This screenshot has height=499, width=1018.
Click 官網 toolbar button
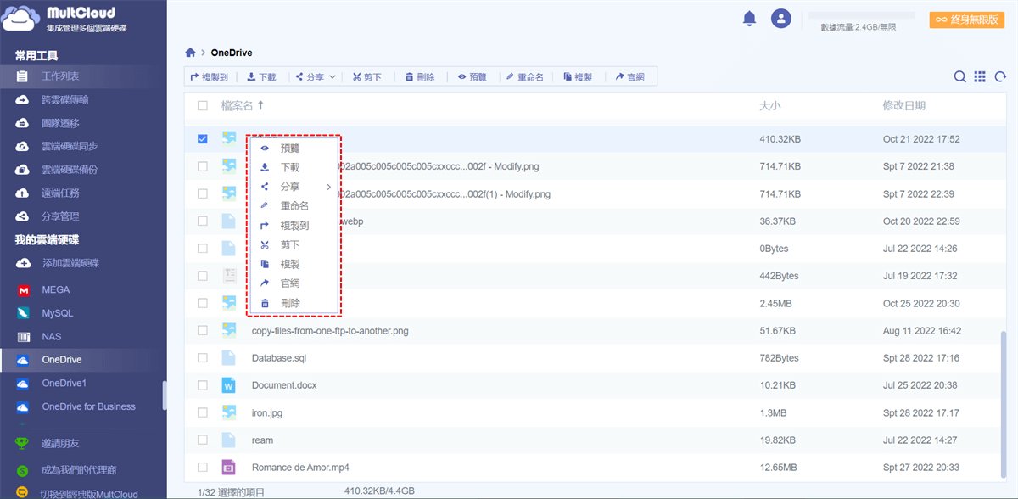click(x=630, y=77)
